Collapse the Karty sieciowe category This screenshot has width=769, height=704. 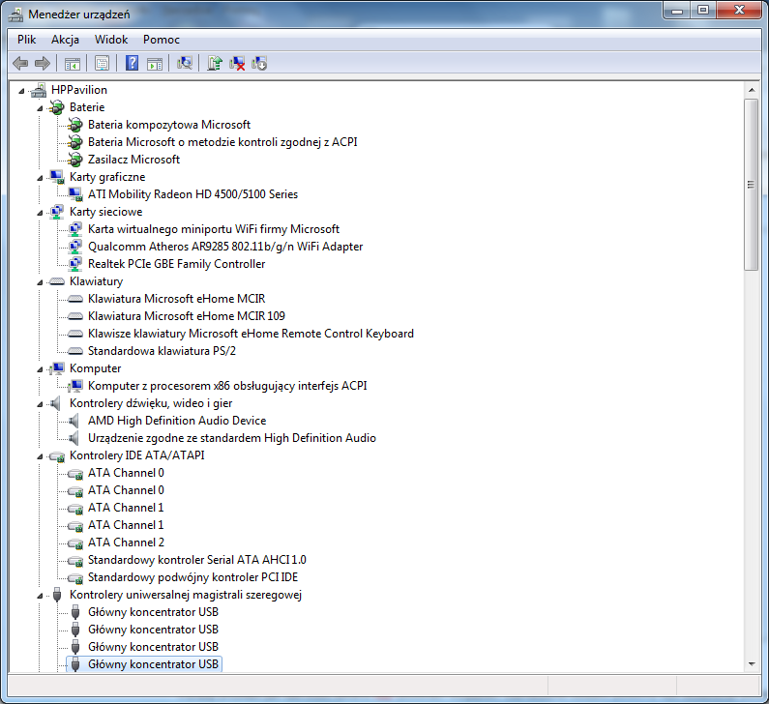41,213
